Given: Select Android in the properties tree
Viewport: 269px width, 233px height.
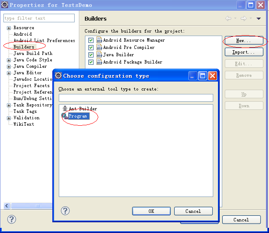Looking at the screenshot, I should tap(23, 34).
